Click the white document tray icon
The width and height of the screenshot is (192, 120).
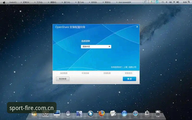146,2
